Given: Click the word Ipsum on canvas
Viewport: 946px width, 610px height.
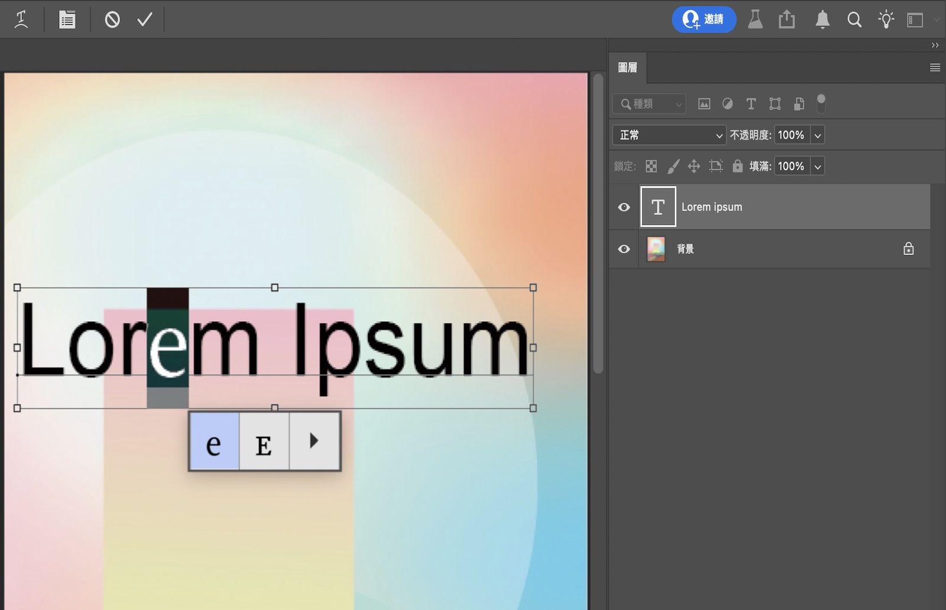Looking at the screenshot, I should [x=412, y=348].
